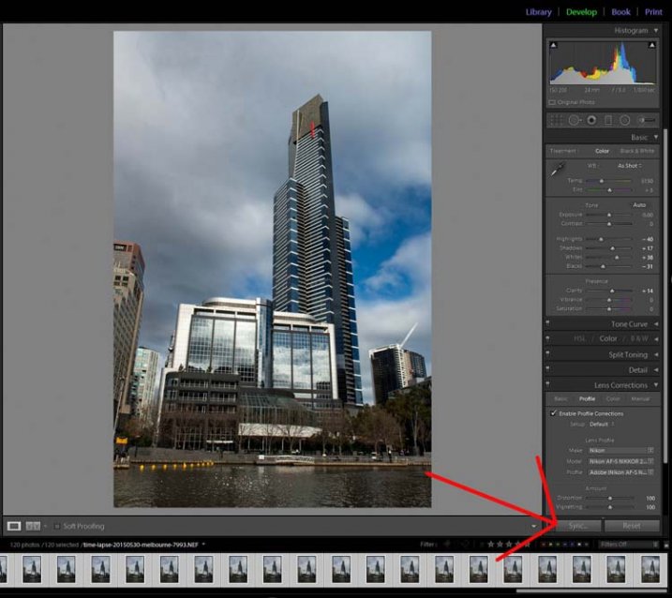Select the White Balance eyedropper tool

click(558, 169)
